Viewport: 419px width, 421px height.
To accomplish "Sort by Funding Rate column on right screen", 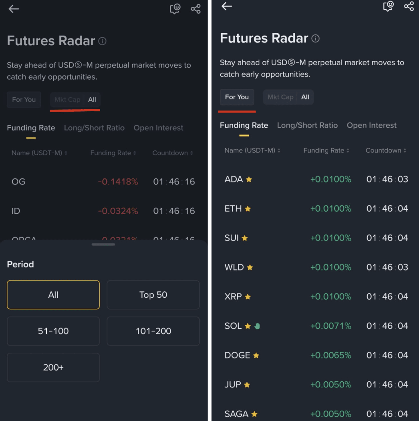I will (326, 150).
